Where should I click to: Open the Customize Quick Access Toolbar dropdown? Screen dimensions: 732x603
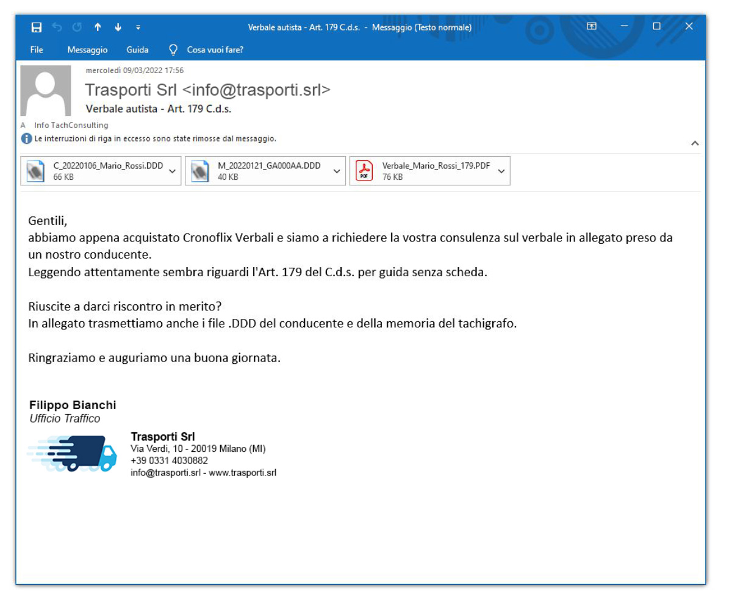[x=138, y=27]
